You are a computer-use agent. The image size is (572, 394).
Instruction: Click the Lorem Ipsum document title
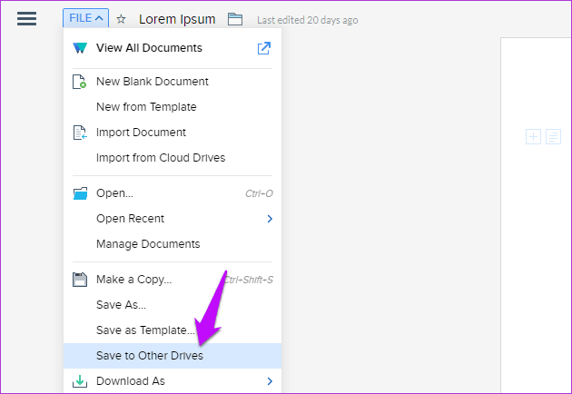pyautogui.click(x=177, y=19)
